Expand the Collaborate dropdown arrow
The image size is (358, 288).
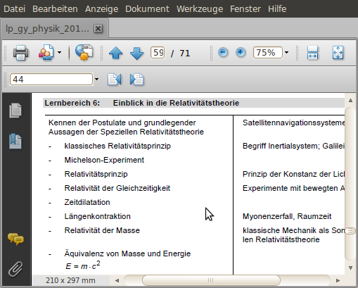coord(59,53)
